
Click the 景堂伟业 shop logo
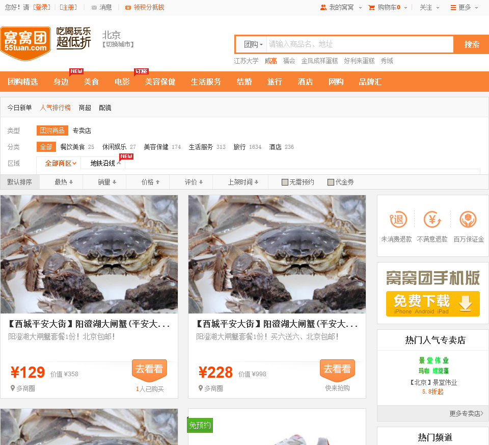(433, 365)
